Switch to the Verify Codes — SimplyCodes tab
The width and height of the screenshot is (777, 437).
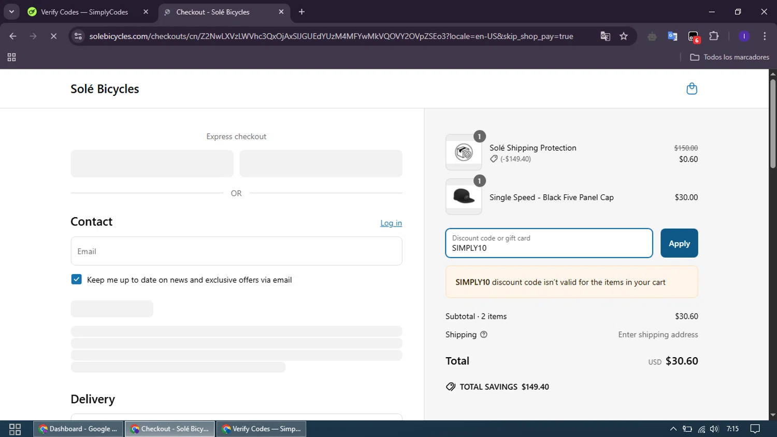(84, 12)
